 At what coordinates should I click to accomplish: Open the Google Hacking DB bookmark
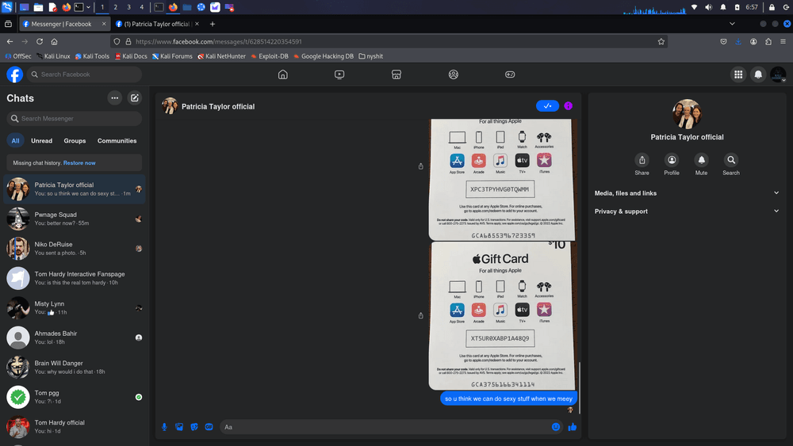pyautogui.click(x=324, y=56)
